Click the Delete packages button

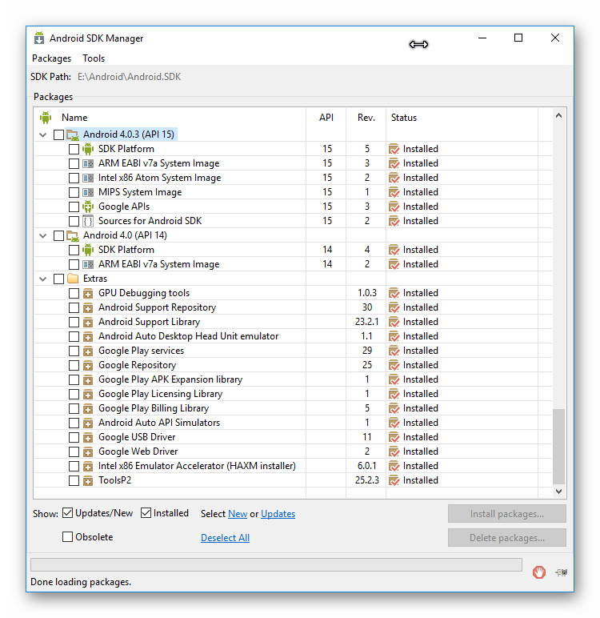506,538
